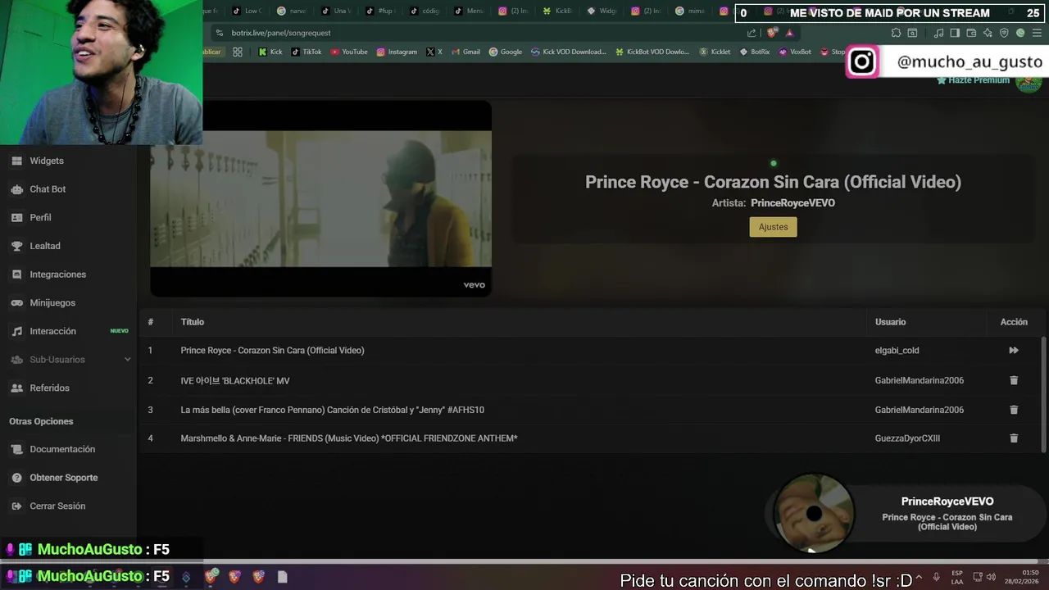Open the Google bookmark

pos(506,52)
